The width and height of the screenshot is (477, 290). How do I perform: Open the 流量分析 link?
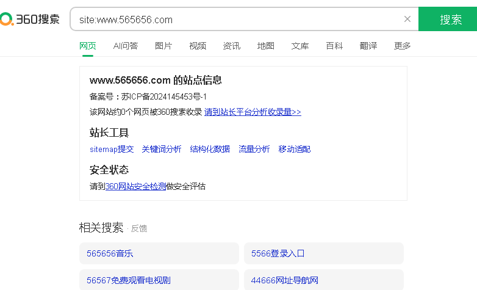point(254,149)
